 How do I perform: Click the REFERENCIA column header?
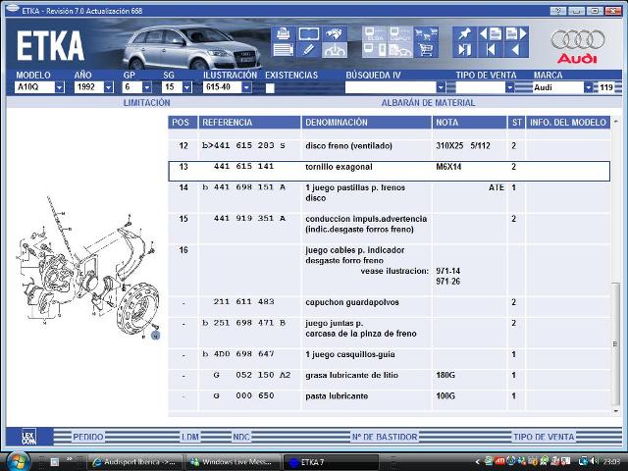coord(249,122)
